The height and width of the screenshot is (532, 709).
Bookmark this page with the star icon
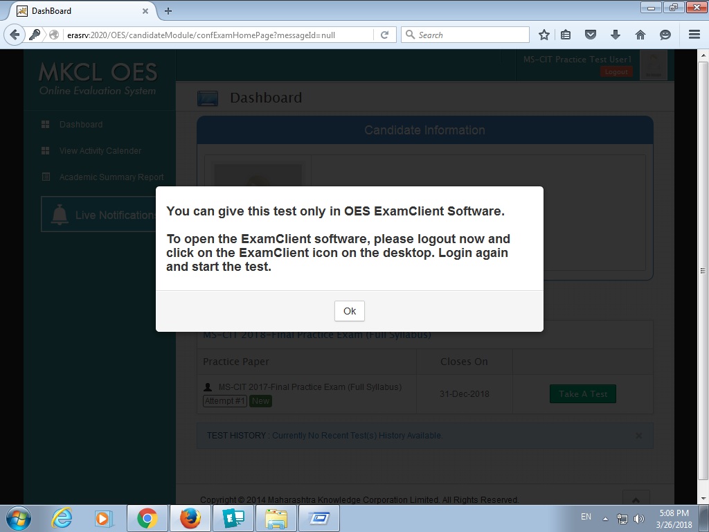pyautogui.click(x=544, y=35)
